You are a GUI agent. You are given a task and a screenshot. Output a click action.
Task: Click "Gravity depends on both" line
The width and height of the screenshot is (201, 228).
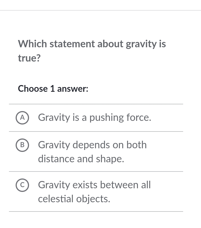click(92, 145)
